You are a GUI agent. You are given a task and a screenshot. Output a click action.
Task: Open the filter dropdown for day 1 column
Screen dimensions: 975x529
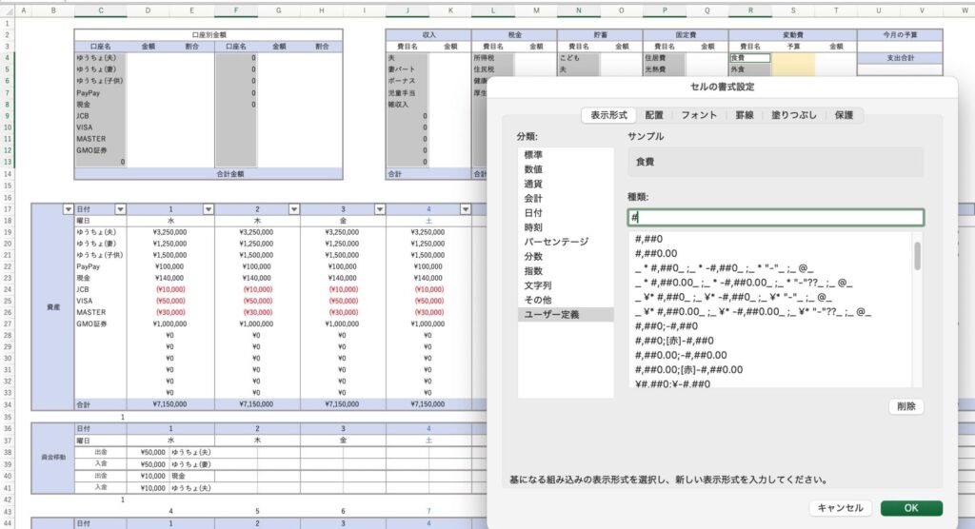click(x=207, y=209)
